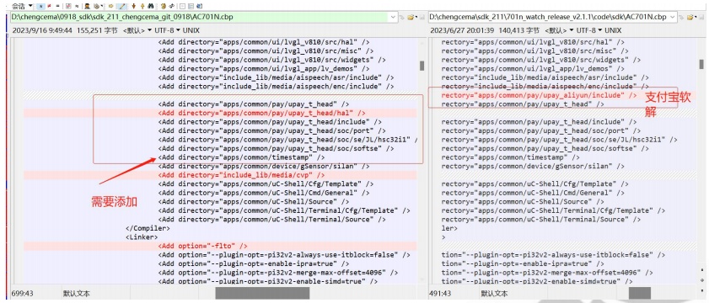Click the Format toolbar icon
Image resolution: width=709 pixels, height=303 pixels.
pos(97,7)
